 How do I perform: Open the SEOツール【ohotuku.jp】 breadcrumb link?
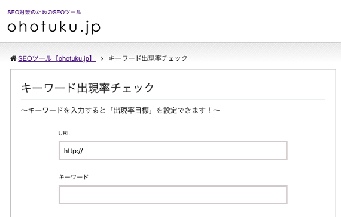[x=57, y=58]
